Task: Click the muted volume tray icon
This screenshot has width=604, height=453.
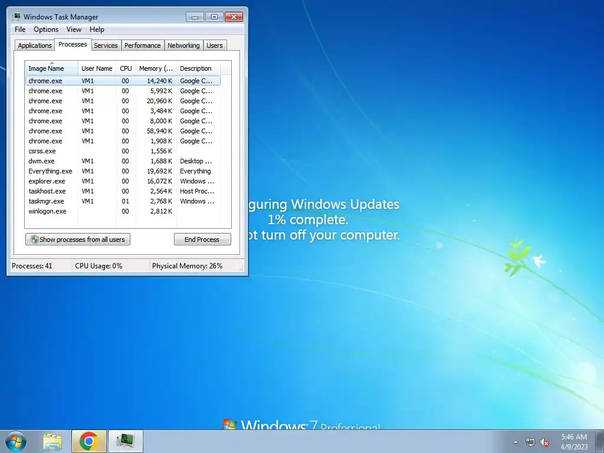Action: [544, 442]
